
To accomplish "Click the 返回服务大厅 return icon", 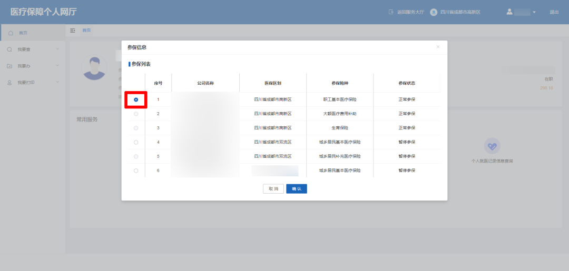I will [391, 12].
